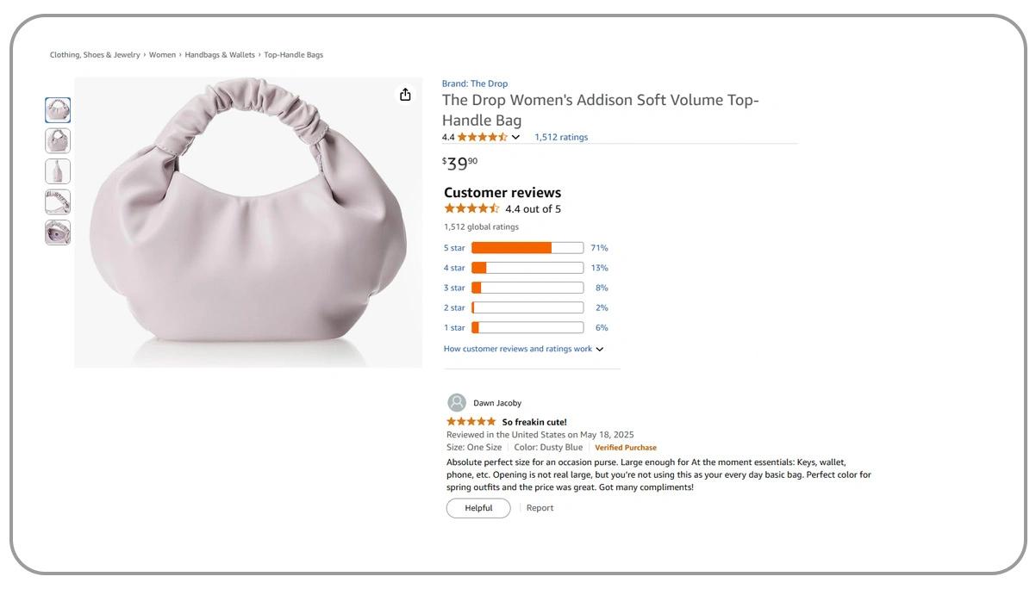Click Dawn Jacoby's profile avatar icon
Screen dimensions: 1036x589
(x=457, y=403)
